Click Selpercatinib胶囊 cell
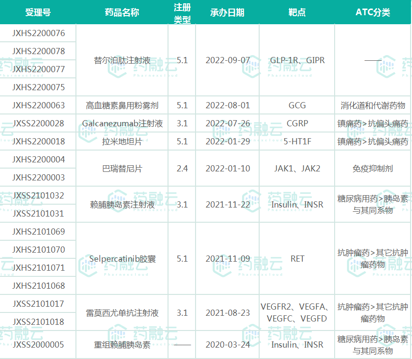This screenshot has height=359, width=412. [122, 259]
